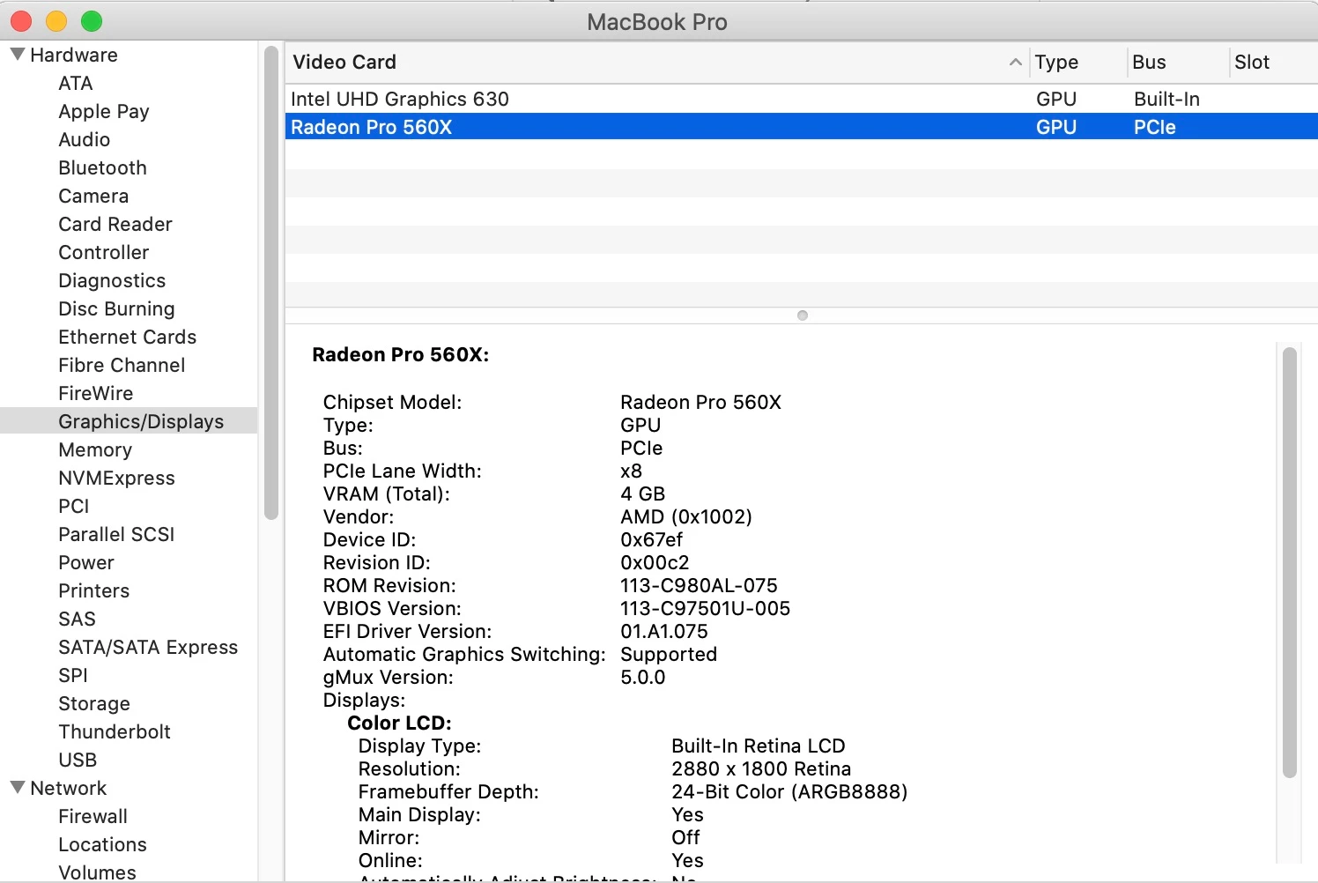This screenshot has width=1318, height=883.
Task: Open the Audio hardware section
Action: [x=85, y=139]
